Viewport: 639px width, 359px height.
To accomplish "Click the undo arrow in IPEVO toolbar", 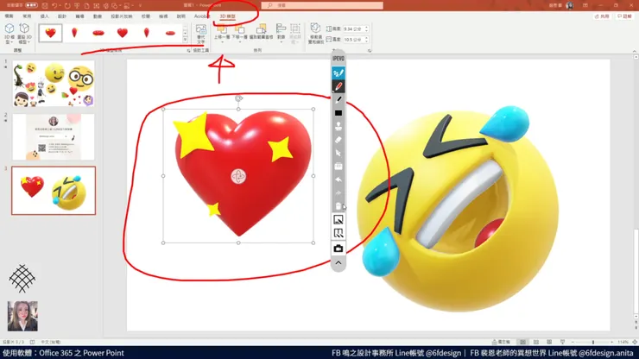I will pos(338,179).
